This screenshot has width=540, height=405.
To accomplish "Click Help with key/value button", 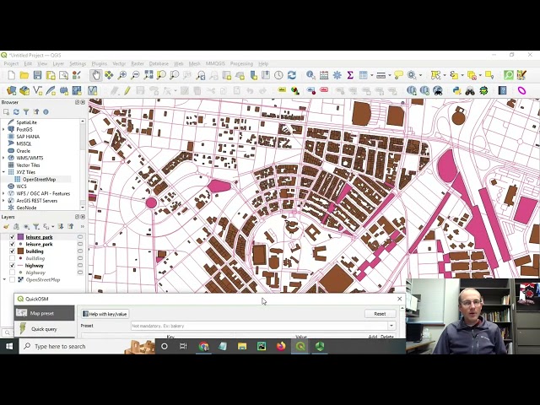I will point(105,314).
